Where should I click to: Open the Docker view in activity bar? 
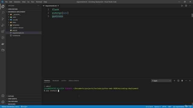(3, 44)
